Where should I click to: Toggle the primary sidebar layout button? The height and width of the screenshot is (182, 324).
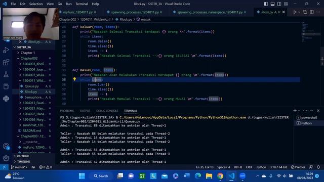(266, 4)
